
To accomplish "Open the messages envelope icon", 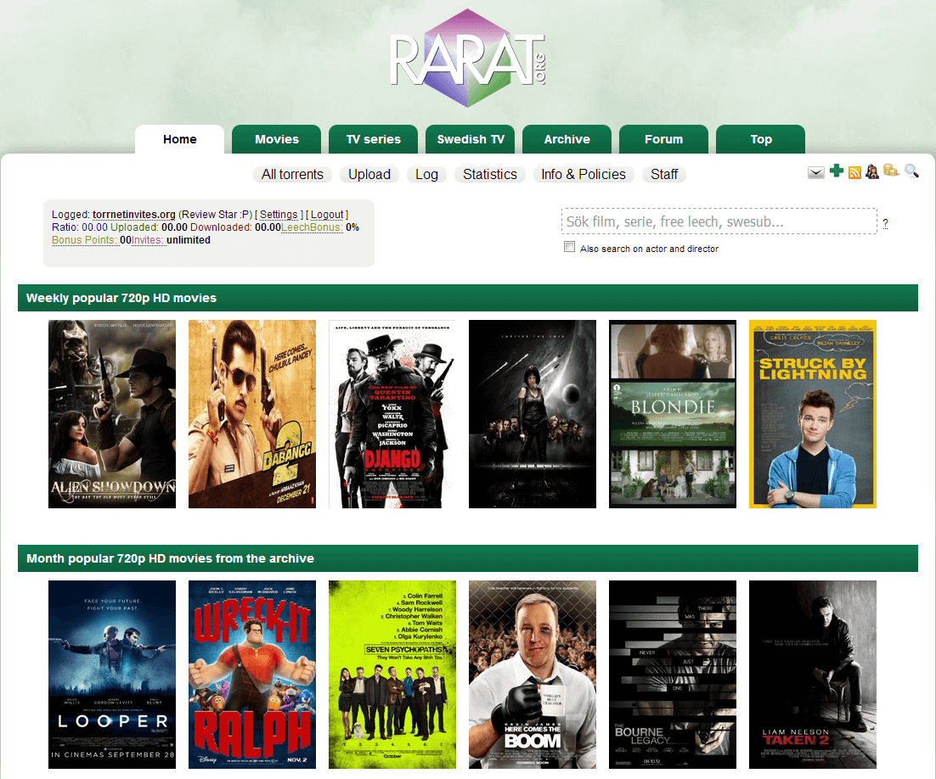I will tap(816, 172).
